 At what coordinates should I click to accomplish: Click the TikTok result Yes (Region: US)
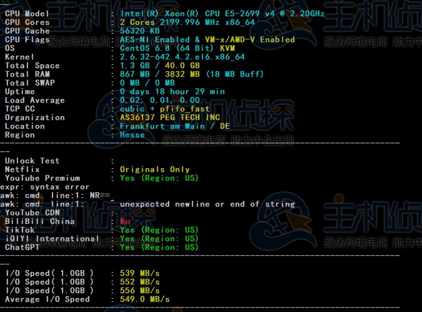[159, 230]
